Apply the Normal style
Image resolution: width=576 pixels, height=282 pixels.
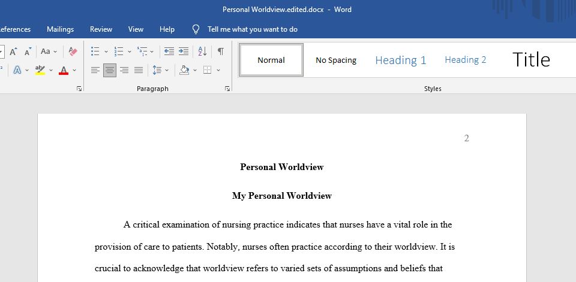click(271, 60)
